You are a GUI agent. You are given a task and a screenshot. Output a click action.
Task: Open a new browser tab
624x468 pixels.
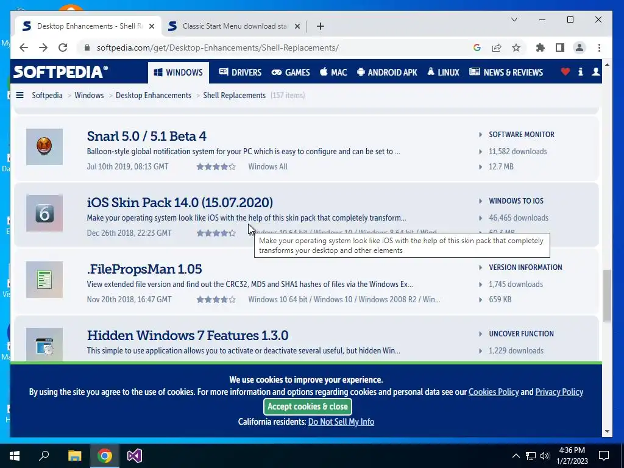pos(321,26)
